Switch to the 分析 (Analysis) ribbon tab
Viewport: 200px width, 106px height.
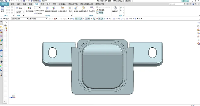click(x=48, y=4)
